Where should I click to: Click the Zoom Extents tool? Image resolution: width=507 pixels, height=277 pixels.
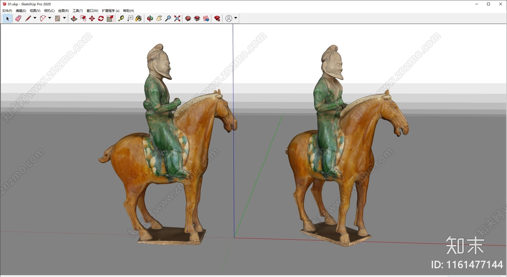177,19
